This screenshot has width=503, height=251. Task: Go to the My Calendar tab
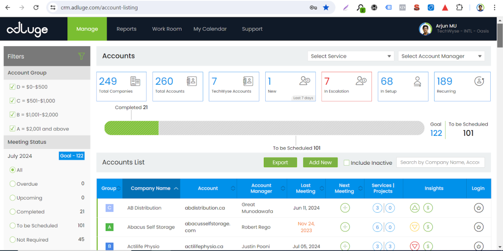pyautogui.click(x=210, y=29)
